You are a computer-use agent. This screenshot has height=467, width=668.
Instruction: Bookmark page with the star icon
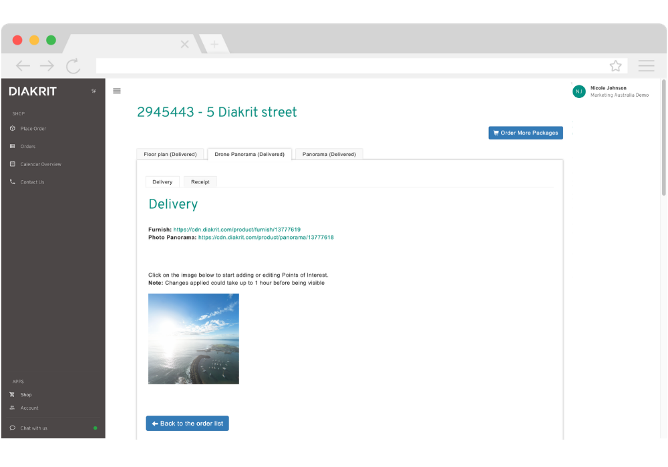615,66
